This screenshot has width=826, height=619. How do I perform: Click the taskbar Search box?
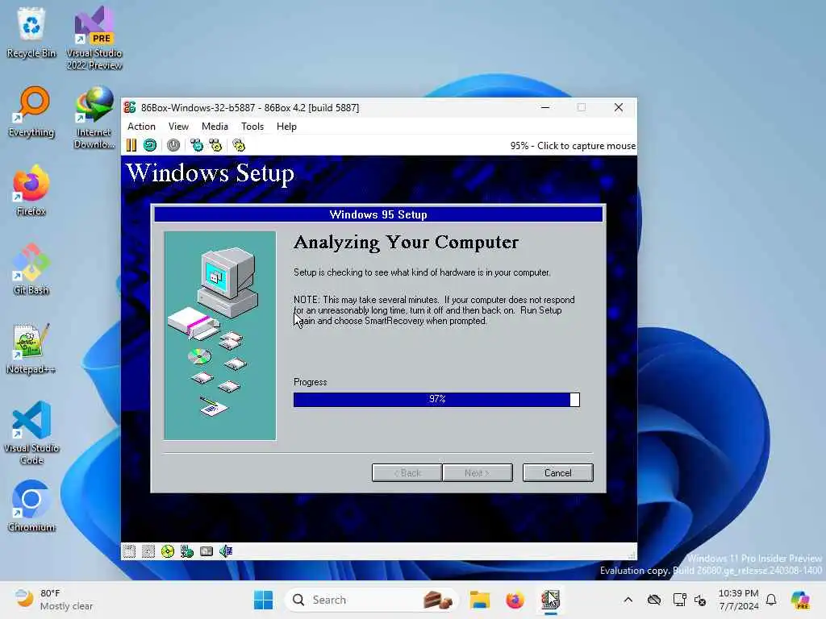(x=372, y=600)
